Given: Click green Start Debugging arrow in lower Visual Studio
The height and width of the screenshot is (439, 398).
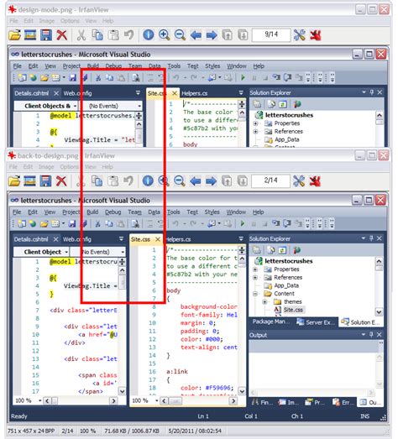Looking at the screenshot, I should pyautogui.click(x=243, y=223).
